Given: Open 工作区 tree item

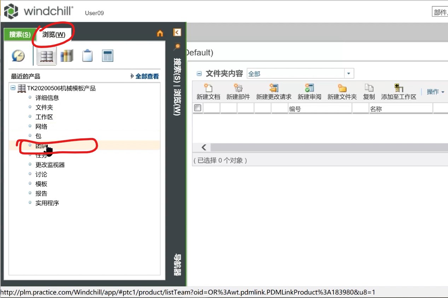Looking at the screenshot, I should (44, 117).
